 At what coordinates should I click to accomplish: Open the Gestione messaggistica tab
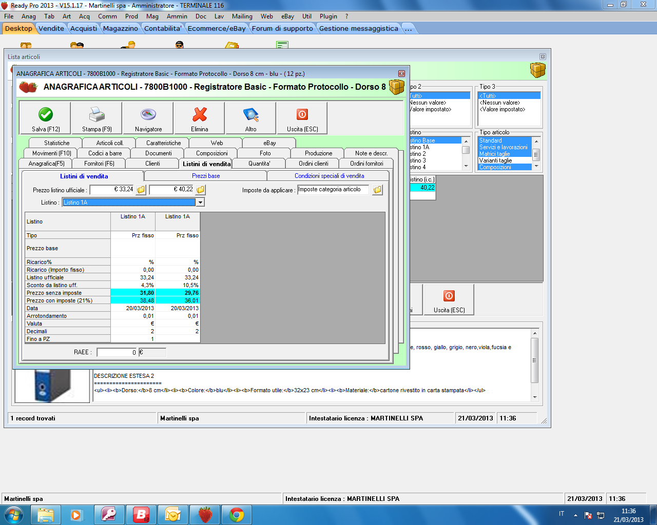(359, 28)
